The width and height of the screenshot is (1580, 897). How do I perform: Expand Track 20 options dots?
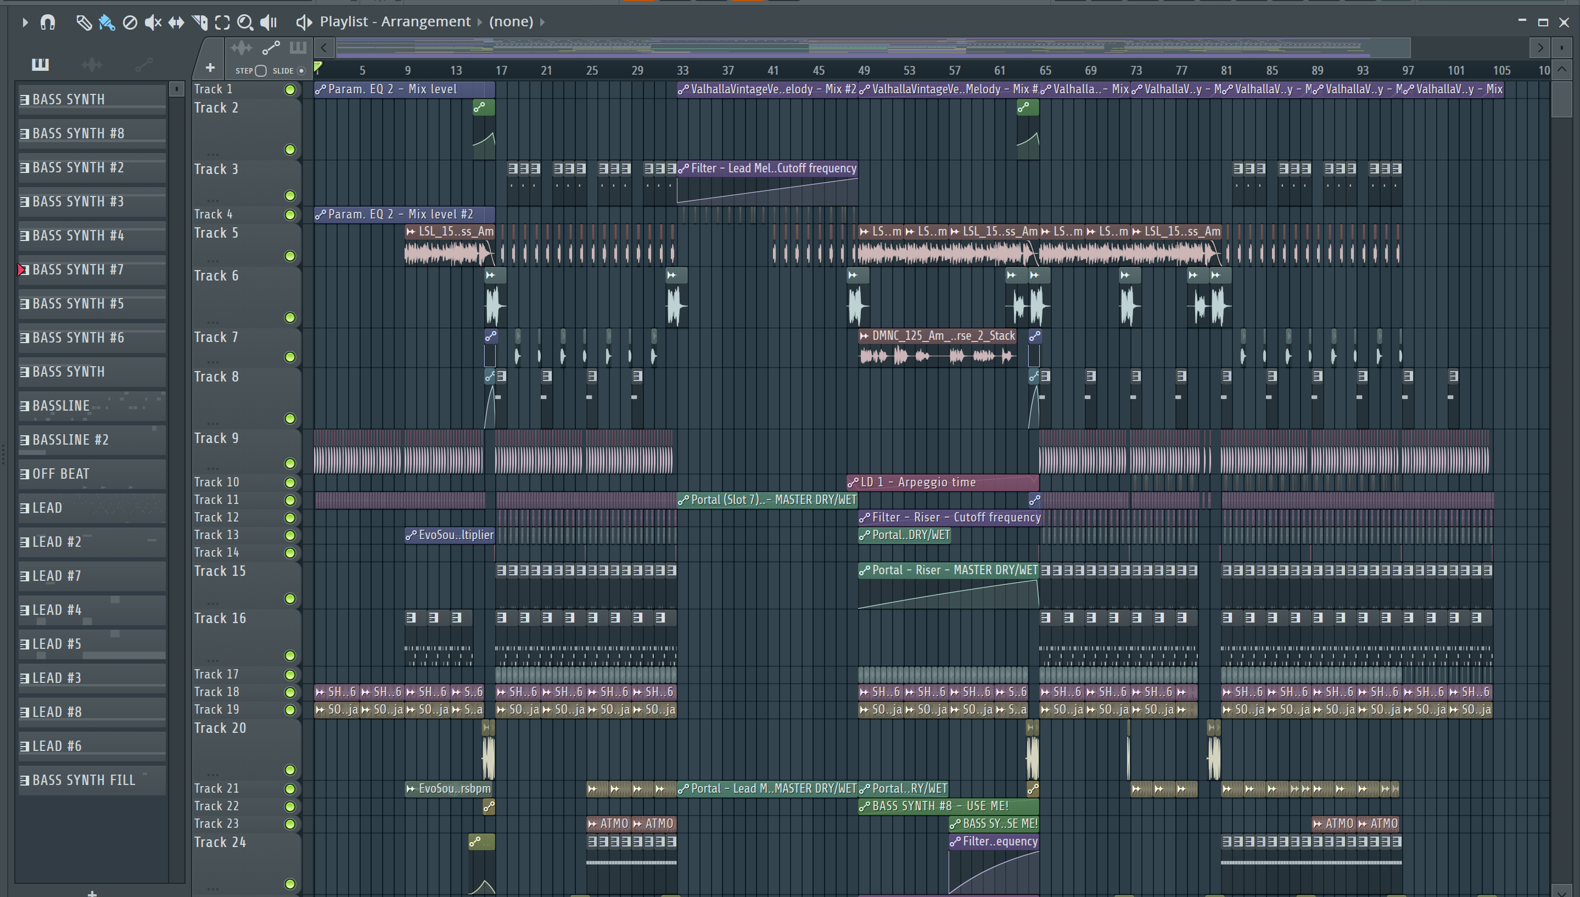point(213,775)
